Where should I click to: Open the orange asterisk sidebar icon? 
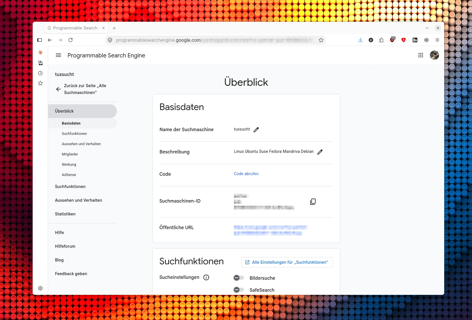coord(40,53)
